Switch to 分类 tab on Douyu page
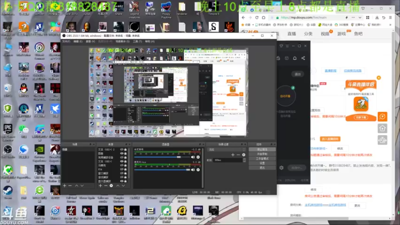The image size is (400, 225). click(308, 33)
